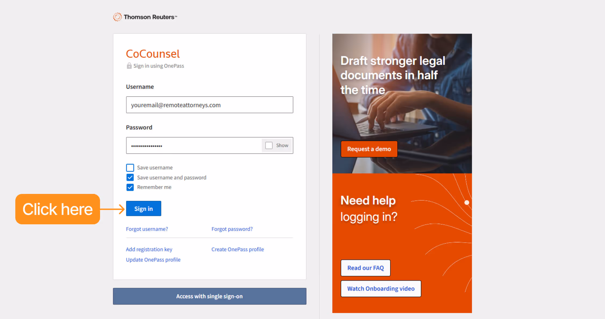Disable Save username and password
The height and width of the screenshot is (319, 605).
130,177
